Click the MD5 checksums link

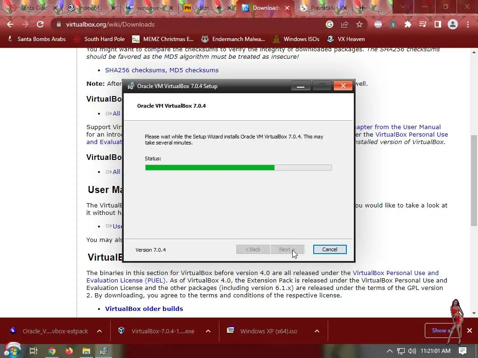pos(194,70)
